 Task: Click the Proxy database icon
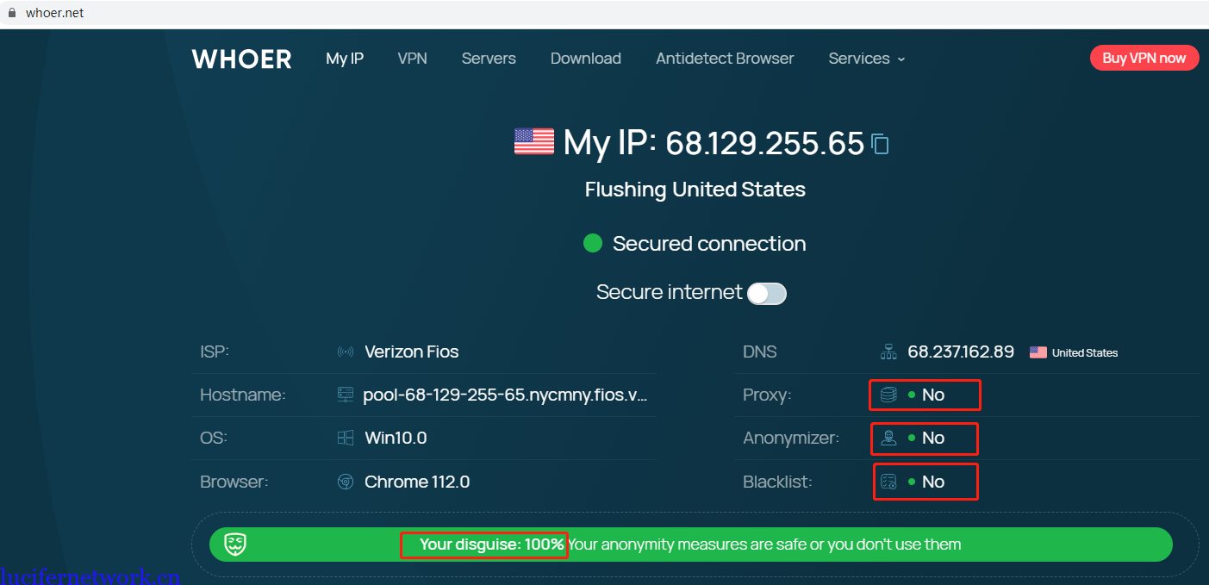[x=888, y=395]
